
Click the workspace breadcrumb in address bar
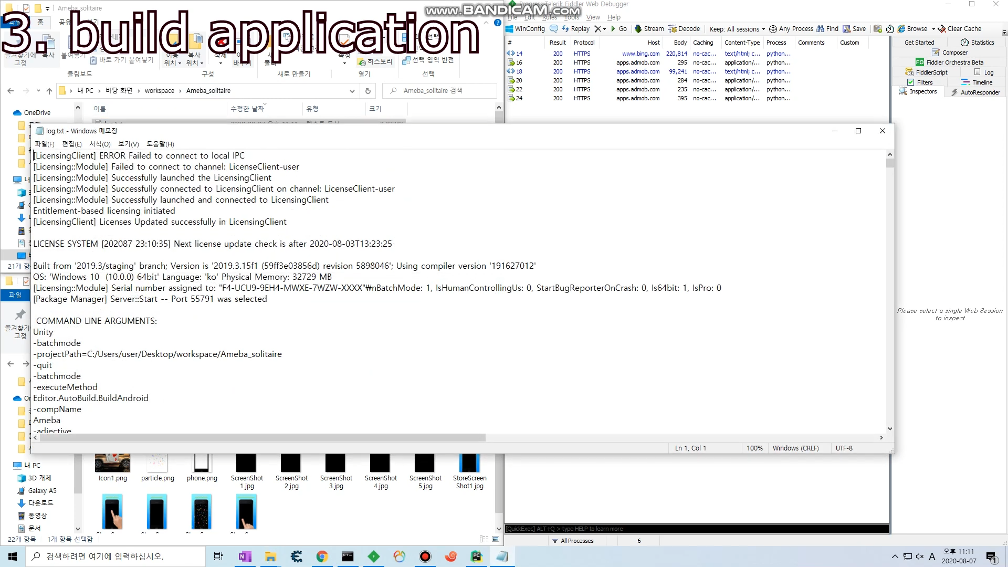[x=160, y=91]
